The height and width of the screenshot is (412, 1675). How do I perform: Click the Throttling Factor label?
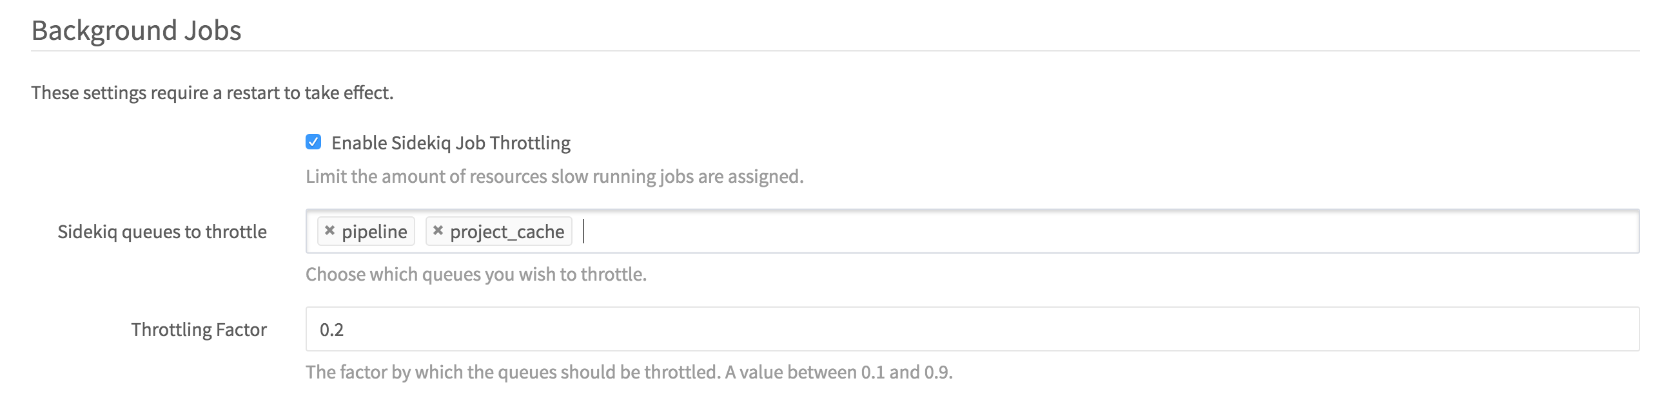tap(199, 329)
